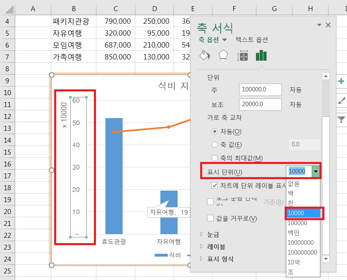This screenshot has height=280, width=347.
Task: Uncheck 차트에 단위 레이블 표시 checkbox
Action: 215,185
